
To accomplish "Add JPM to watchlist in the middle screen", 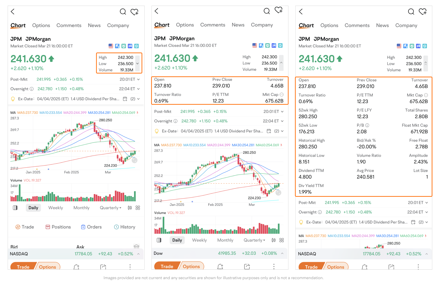I will pos(278,10).
